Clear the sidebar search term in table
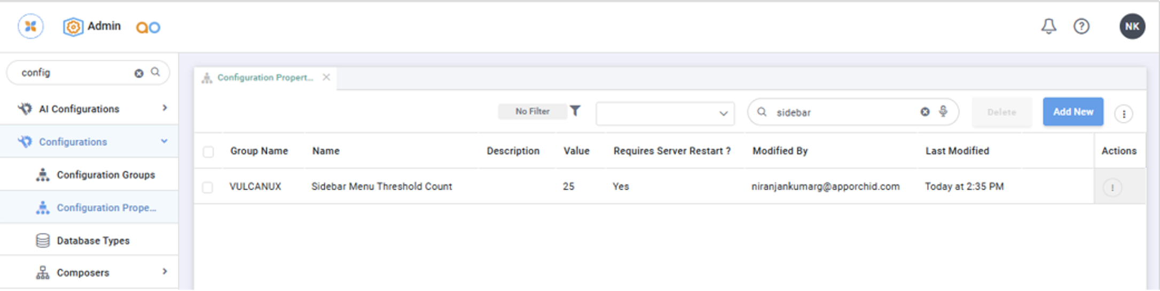 pos(925,112)
